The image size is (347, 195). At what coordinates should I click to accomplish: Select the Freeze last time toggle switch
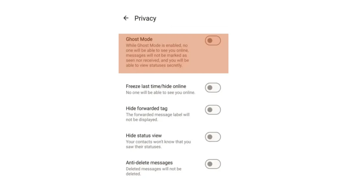213,88
